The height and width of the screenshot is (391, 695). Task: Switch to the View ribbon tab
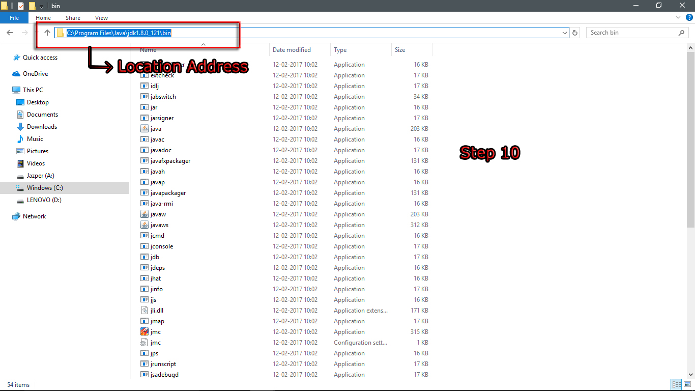pos(101,17)
